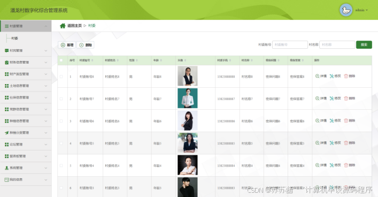
Task: Sort by 村名称 column arrows
Action: 252,60
